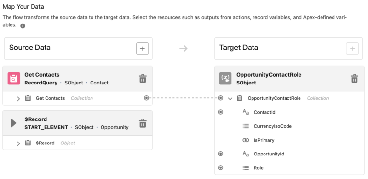The image size is (368, 179).
Task: Click the $Record object row label
Action: [45, 143]
